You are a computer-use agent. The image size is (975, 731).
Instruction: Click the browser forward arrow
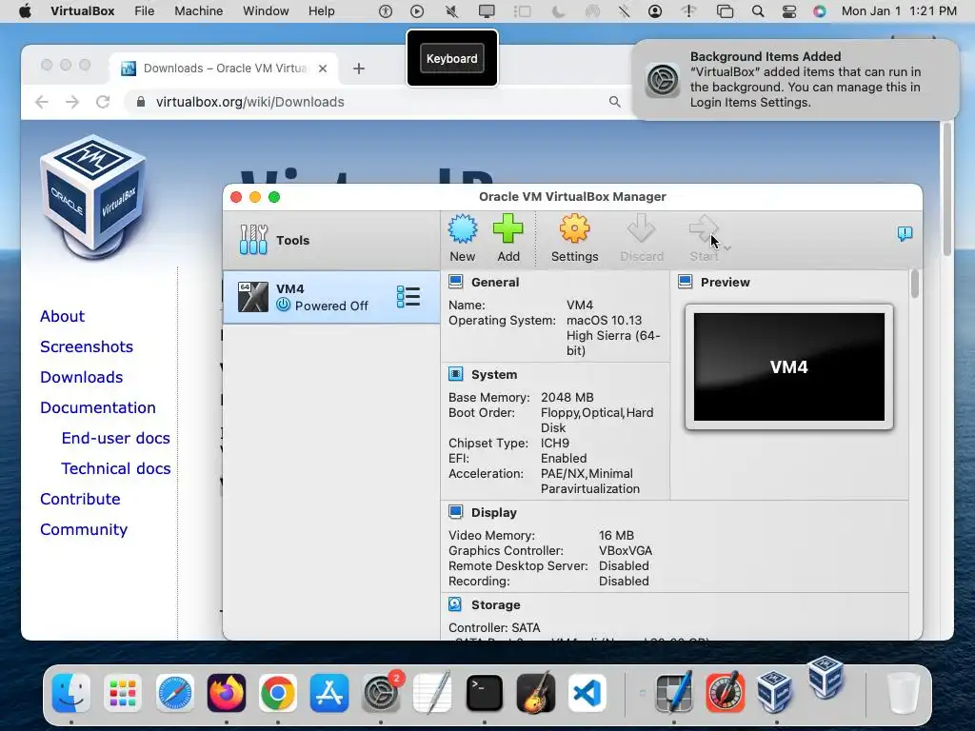[x=72, y=102]
